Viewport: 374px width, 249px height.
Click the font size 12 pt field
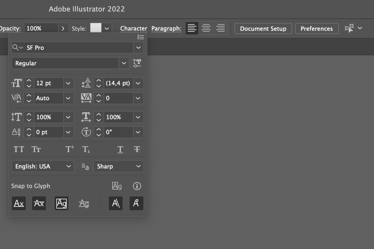pyautogui.click(x=49, y=83)
